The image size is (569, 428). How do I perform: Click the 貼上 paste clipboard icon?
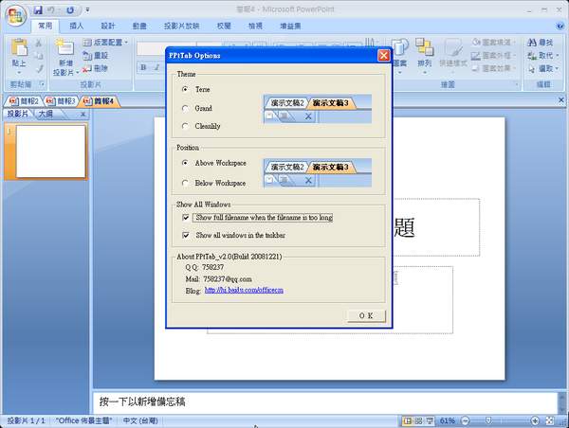(x=19, y=47)
